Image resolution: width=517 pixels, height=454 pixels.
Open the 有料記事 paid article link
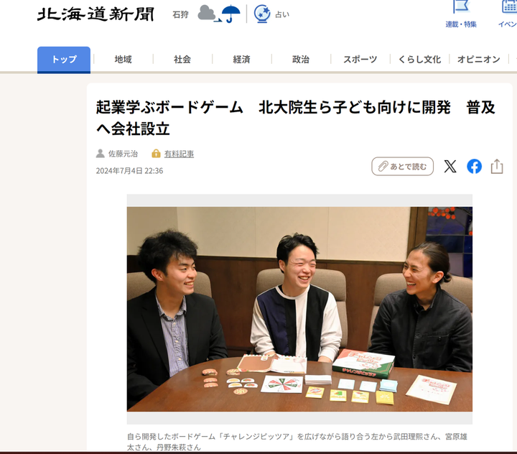click(179, 154)
